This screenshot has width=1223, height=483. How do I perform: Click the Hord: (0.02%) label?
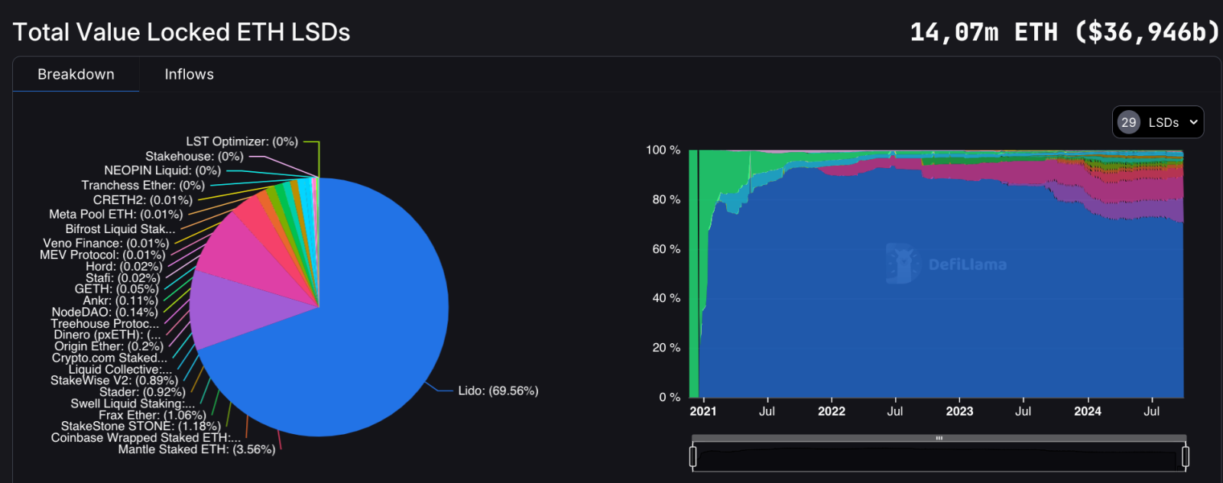124,267
